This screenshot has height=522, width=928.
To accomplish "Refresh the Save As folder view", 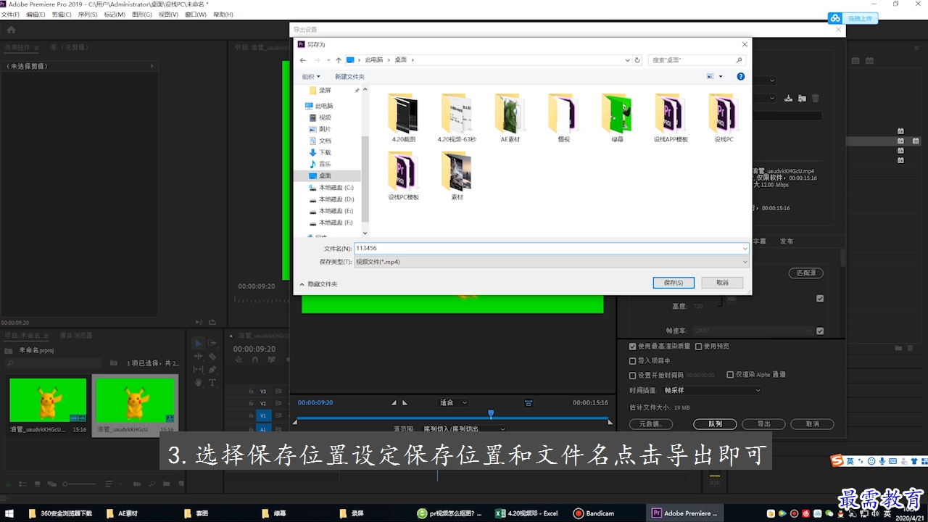I will pyautogui.click(x=637, y=60).
